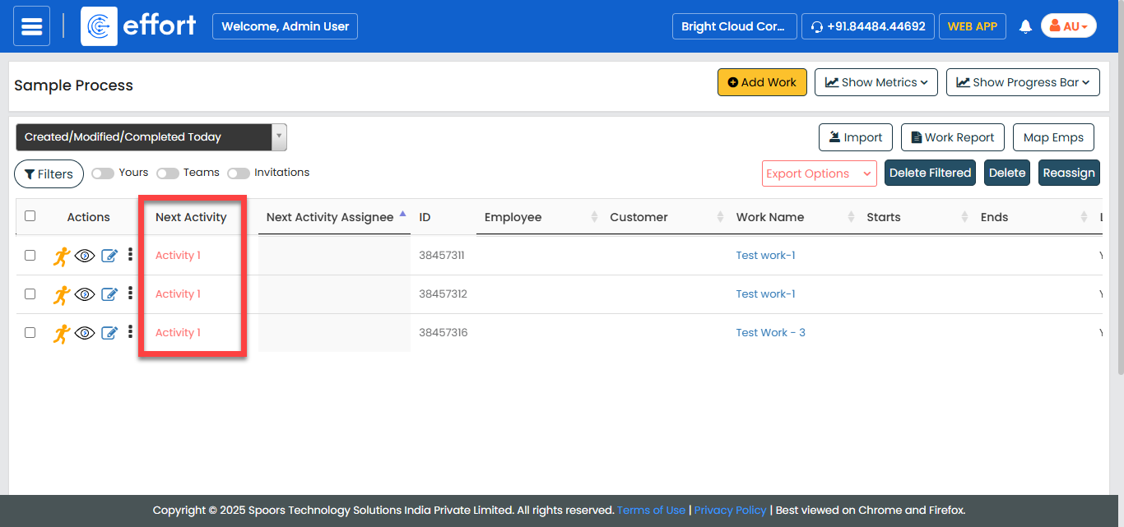This screenshot has width=1124, height=527.
Task: Click the notification bell icon
Action: tap(1025, 26)
